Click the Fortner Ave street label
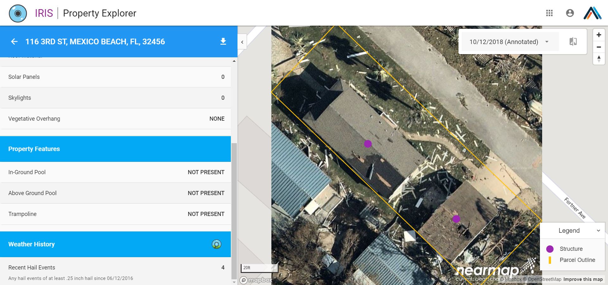This screenshot has height=285, width=608. click(x=575, y=208)
